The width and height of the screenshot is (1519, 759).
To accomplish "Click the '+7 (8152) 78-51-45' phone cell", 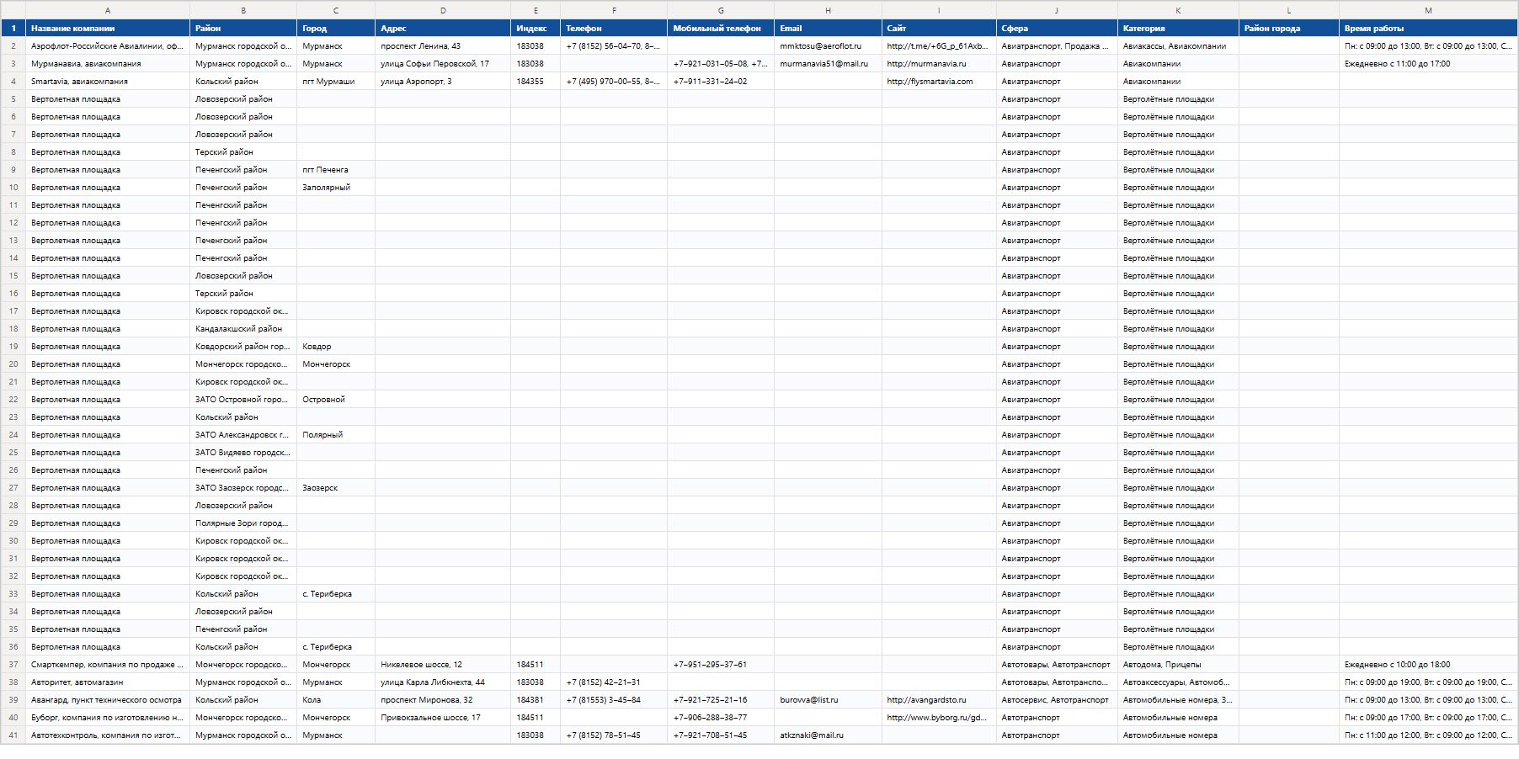I will click(x=614, y=735).
